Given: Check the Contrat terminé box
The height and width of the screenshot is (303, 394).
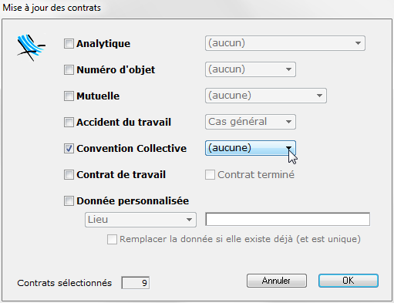Looking at the screenshot, I should click(x=210, y=175).
